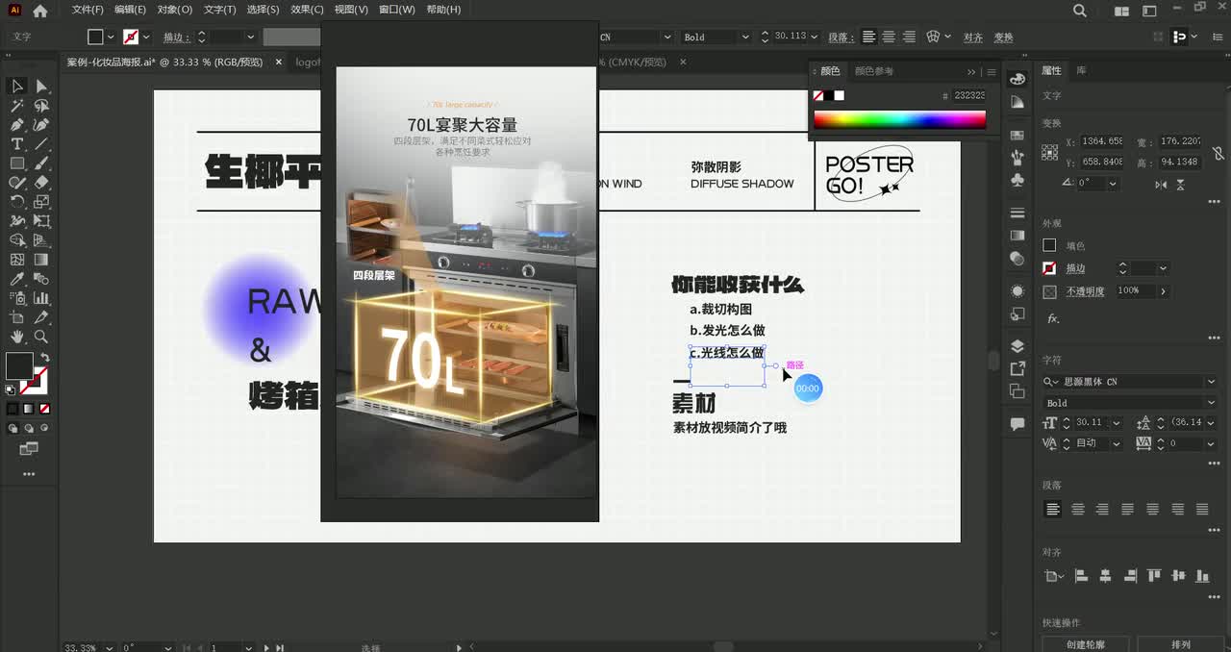
Task: Set paragraph align right in Properties panel
Action: pos(1103,509)
